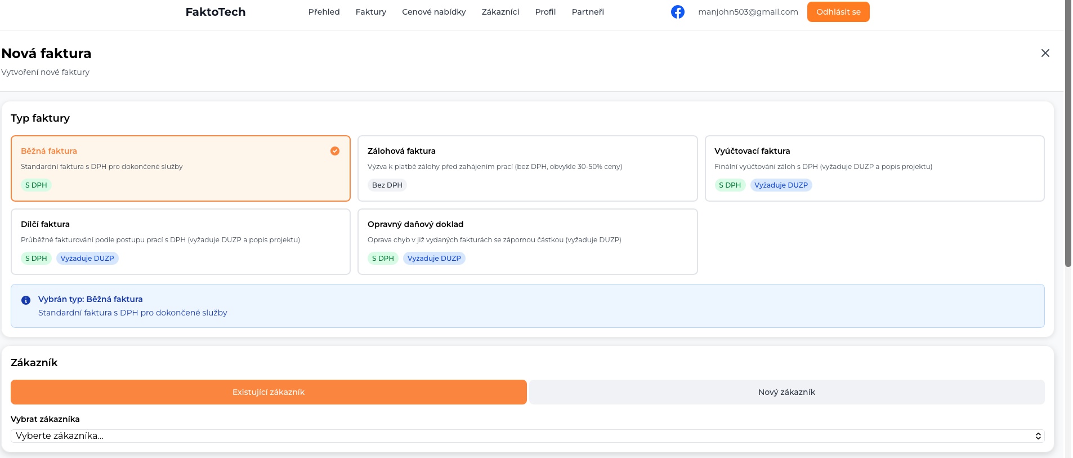The image size is (1073, 458).
Task: Click the orange checkmark on Běžná faktura
Action: tap(335, 151)
